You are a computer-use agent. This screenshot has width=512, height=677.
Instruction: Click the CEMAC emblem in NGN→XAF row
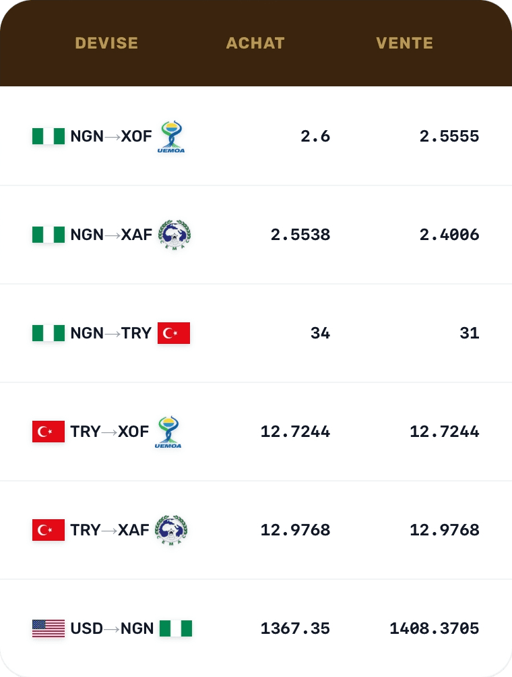click(174, 235)
